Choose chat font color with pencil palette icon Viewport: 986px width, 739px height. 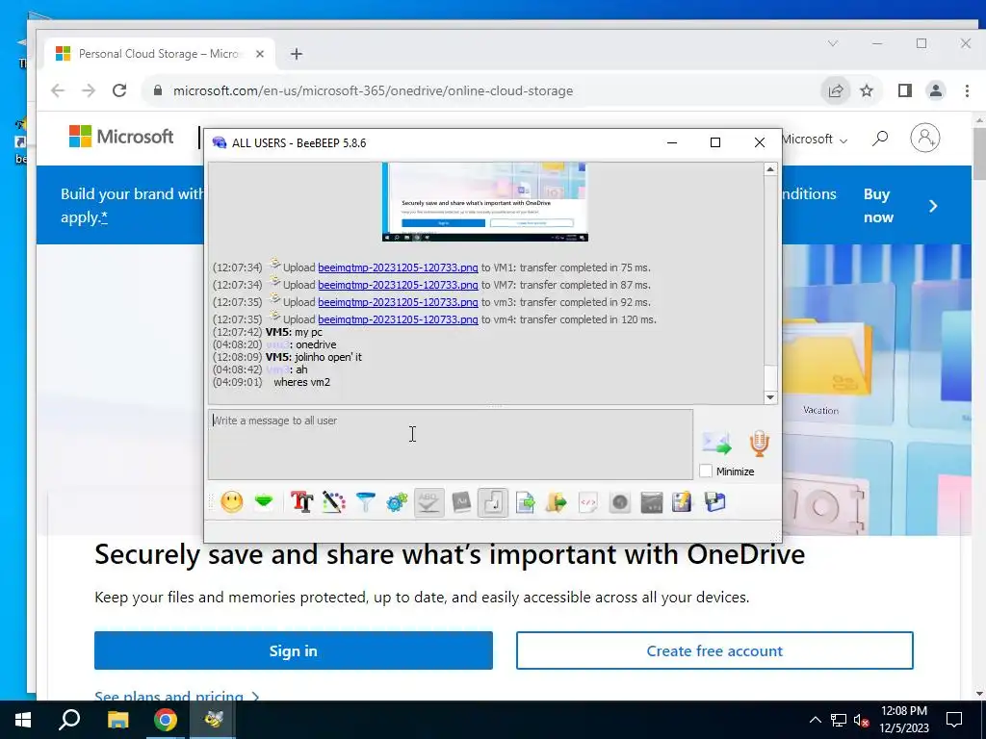334,502
